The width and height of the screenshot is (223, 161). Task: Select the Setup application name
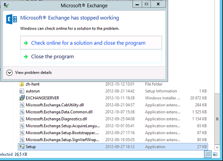click(30, 147)
